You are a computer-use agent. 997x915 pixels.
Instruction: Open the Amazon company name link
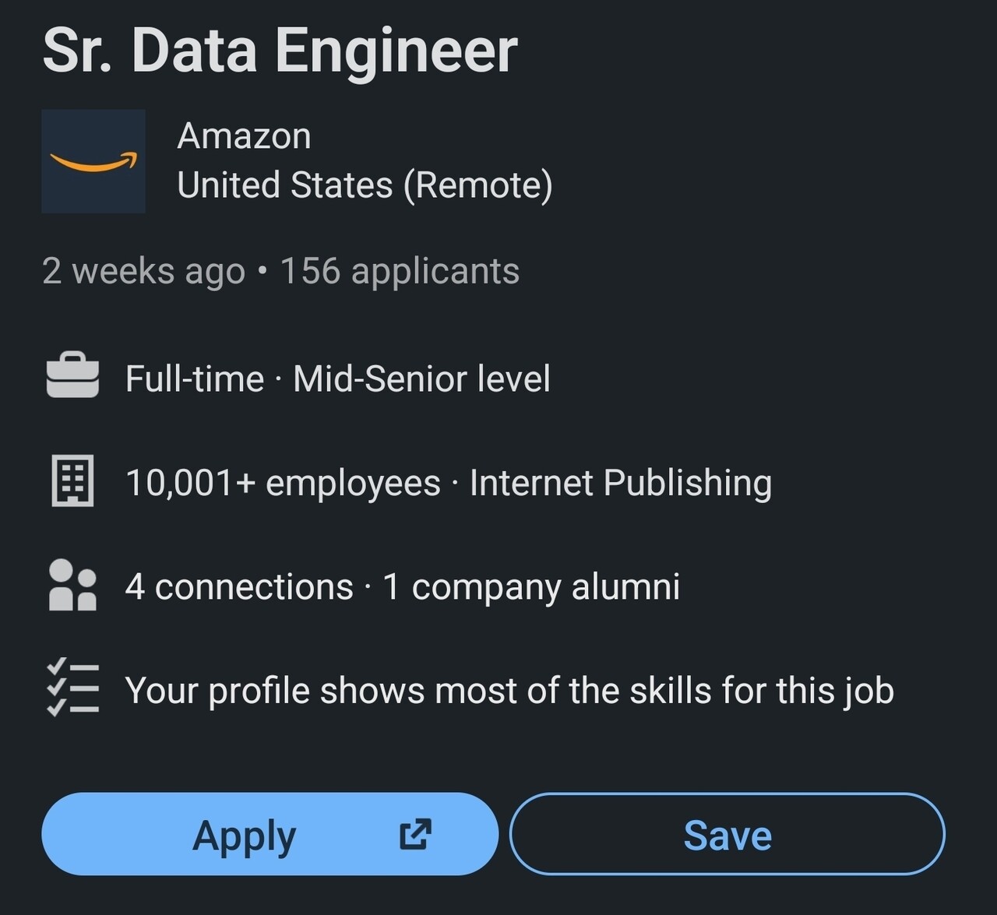(x=244, y=136)
